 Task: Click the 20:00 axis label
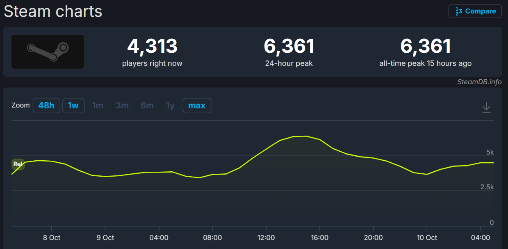(x=374, y=238)
